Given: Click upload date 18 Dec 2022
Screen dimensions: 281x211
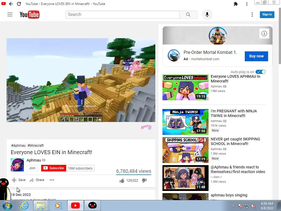Looking at the screenshot, I should click(21, 195).
